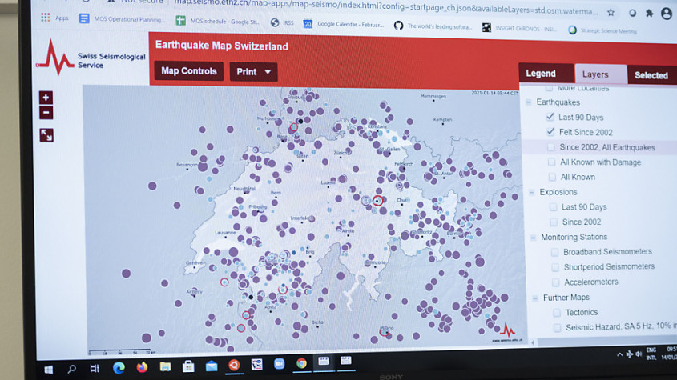Toggle fullscreen map view icon
The image size is (677, 380).
click(x=46, y=135)
